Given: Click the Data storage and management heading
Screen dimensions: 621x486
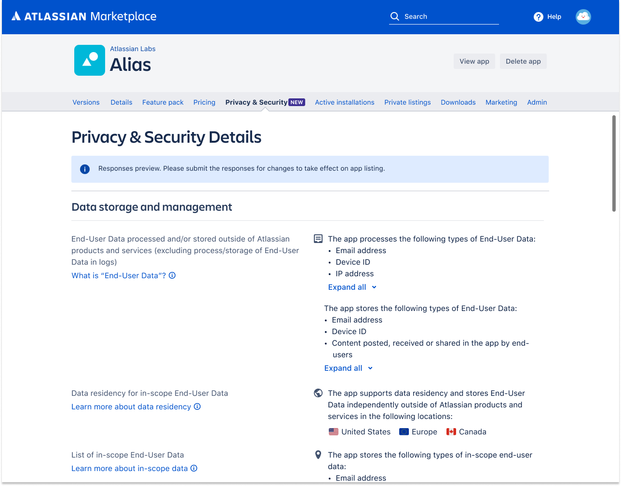Looking at the screenshot, I should pos(152,207).
